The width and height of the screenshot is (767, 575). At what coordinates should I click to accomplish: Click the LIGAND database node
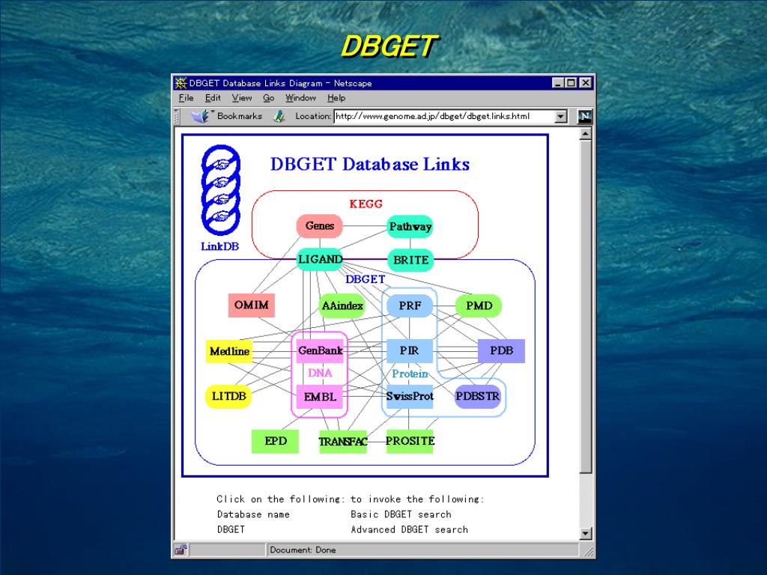point(320,259)
